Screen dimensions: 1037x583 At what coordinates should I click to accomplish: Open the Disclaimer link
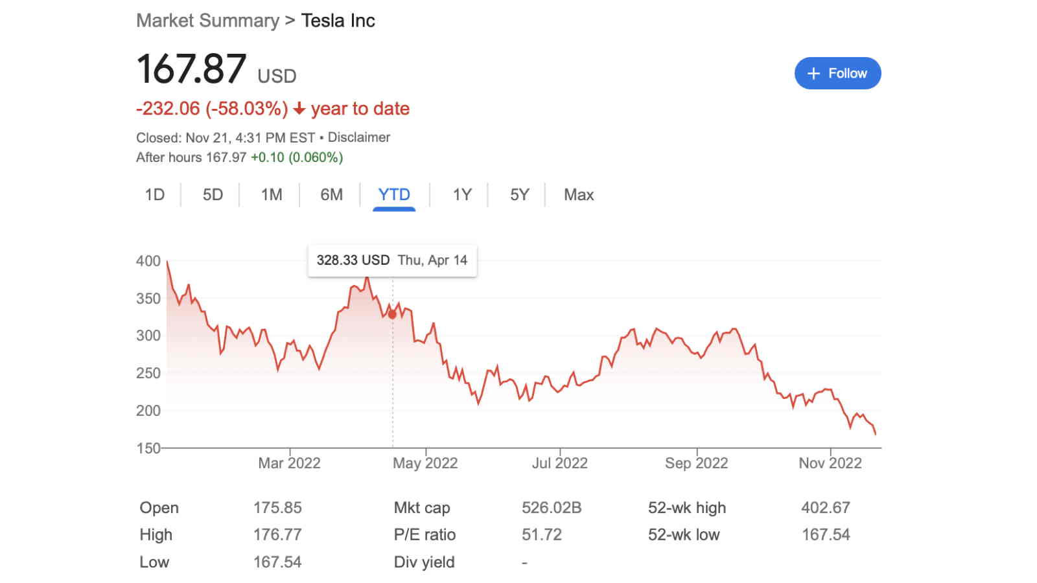[359, 137]
